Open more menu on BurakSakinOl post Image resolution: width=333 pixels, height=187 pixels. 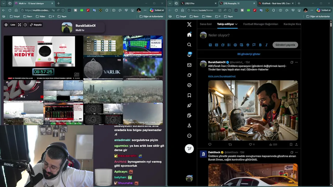click(x=296, y=62)
